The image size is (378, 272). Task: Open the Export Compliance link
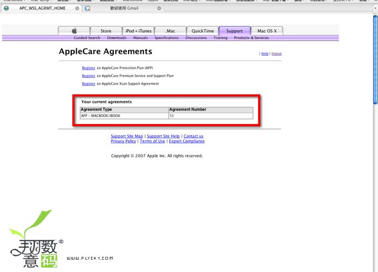pyautogui.click(x=187, y=141)
